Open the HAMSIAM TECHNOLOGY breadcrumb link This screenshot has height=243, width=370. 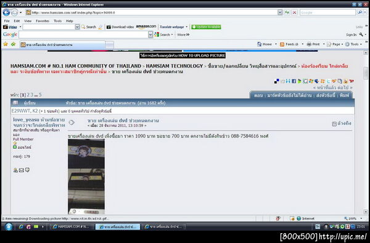[175, 66]
